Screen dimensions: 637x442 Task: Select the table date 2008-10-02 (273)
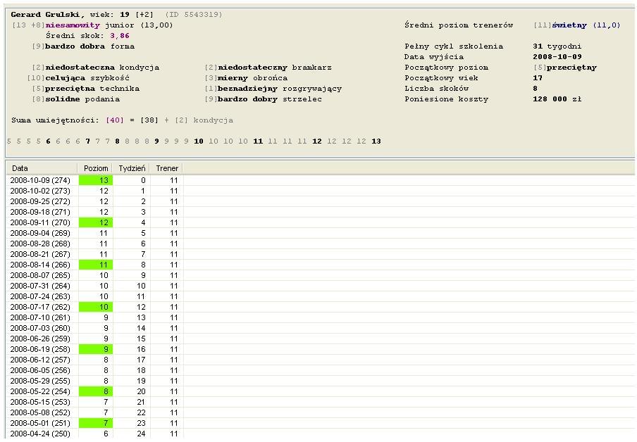tap(40, 191)
